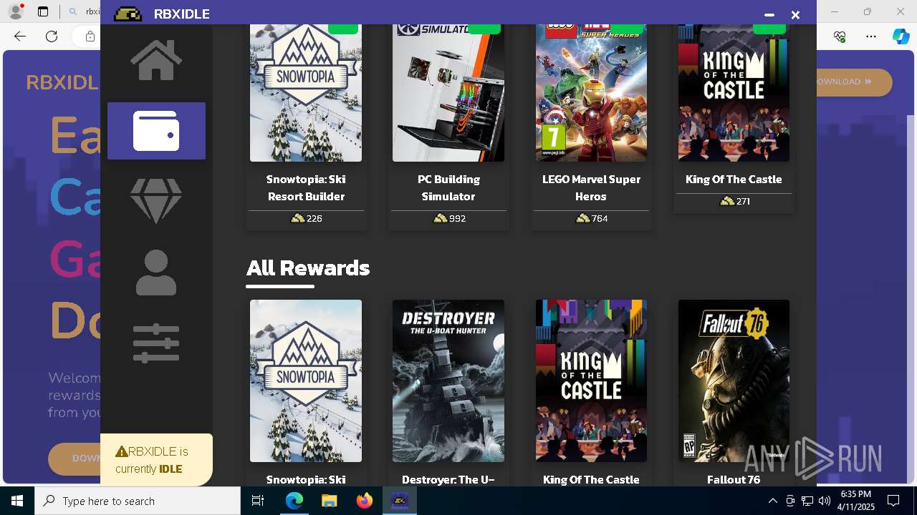Click the RBXIDLE logo in title bar
The height and width of the screenshot is (515, 917).
point(128,14)
